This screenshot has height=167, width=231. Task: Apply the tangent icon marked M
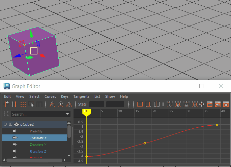(x=186, y=104)
